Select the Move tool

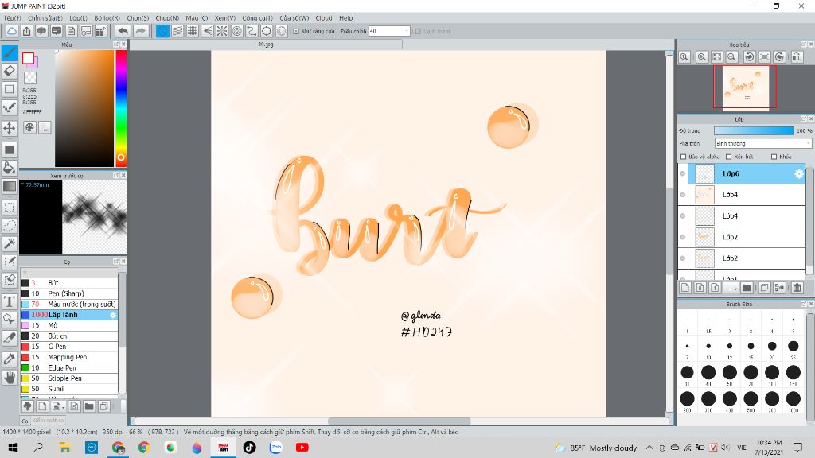click(10, 128)
